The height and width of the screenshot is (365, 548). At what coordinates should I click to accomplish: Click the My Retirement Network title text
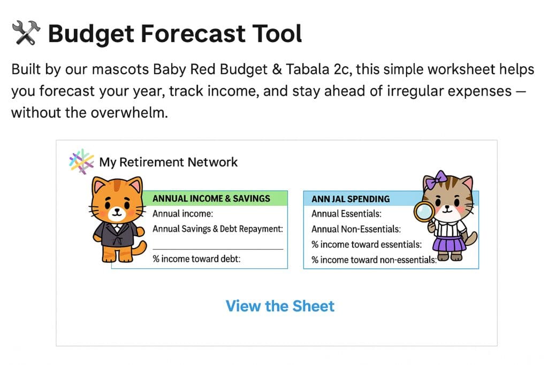tap(169, 162)
